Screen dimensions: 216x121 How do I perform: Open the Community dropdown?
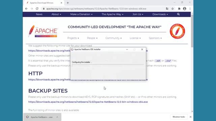[113, 38]
